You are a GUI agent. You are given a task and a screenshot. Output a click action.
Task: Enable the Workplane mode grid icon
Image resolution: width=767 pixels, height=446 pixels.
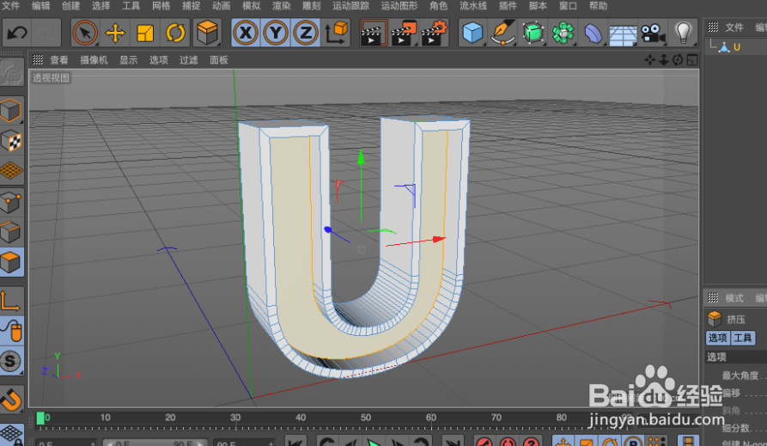[x=11, y=171]
